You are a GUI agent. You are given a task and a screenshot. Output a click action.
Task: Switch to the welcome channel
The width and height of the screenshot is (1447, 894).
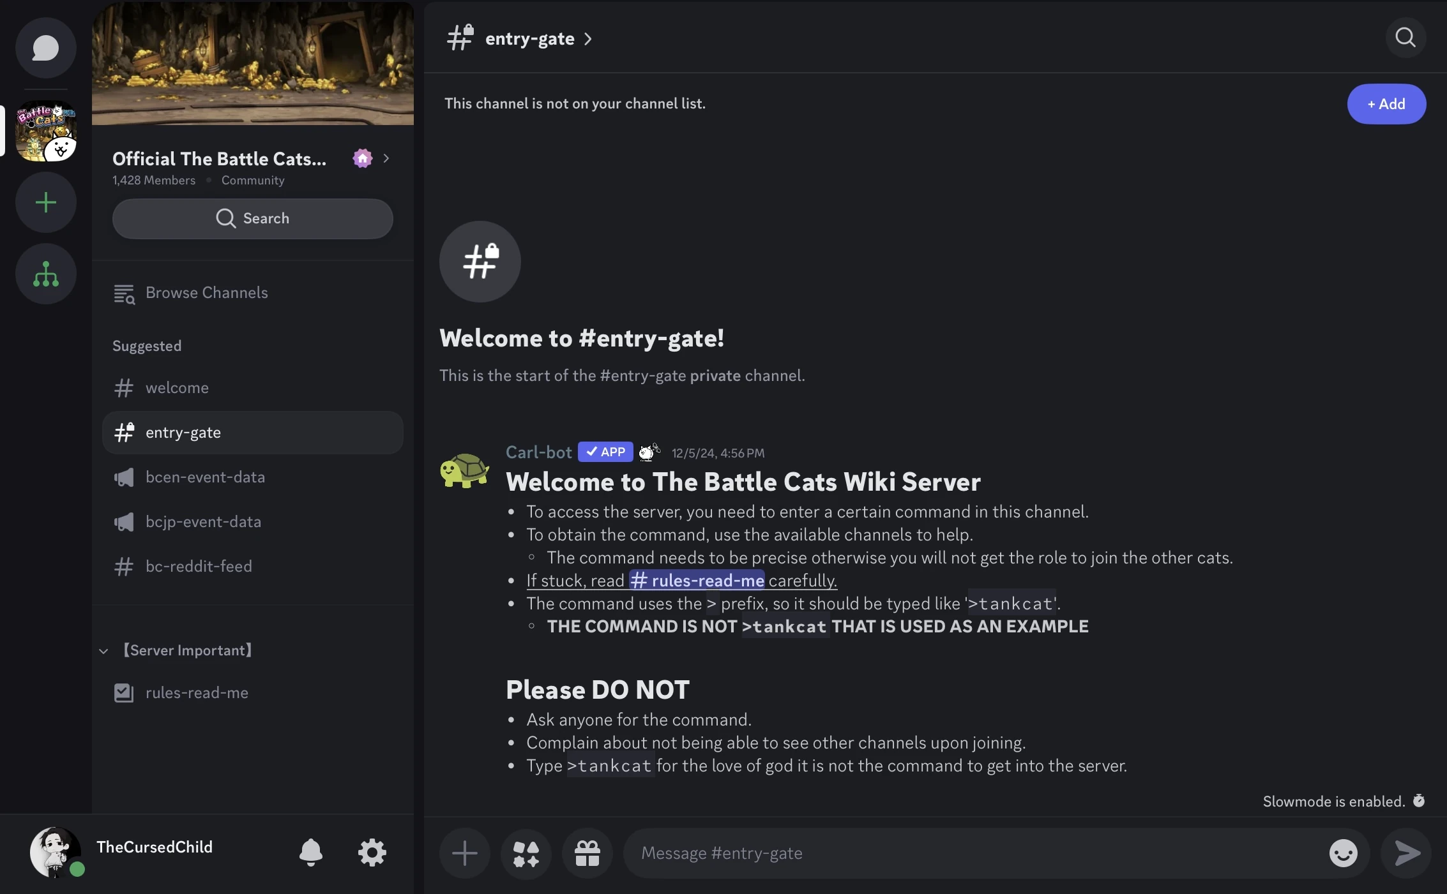click(x=177, y=388)
